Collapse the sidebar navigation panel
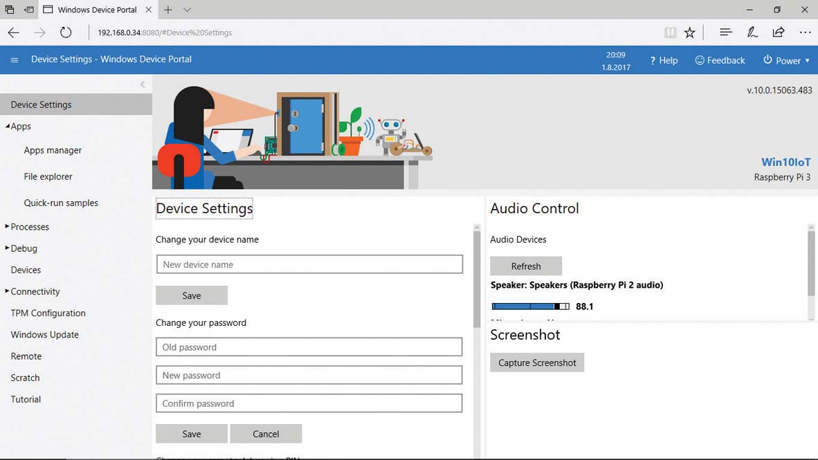Image resolution: width=818 pixels, height=460 pixels. (143, 84)
